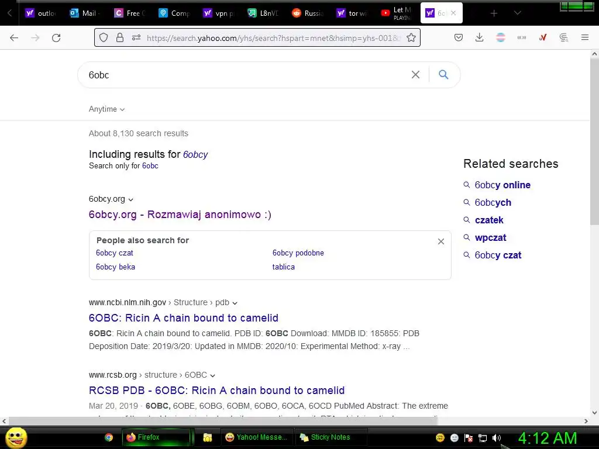599x449 pixels.
Task: Search only for 6obc link
Action: point(150,165)
